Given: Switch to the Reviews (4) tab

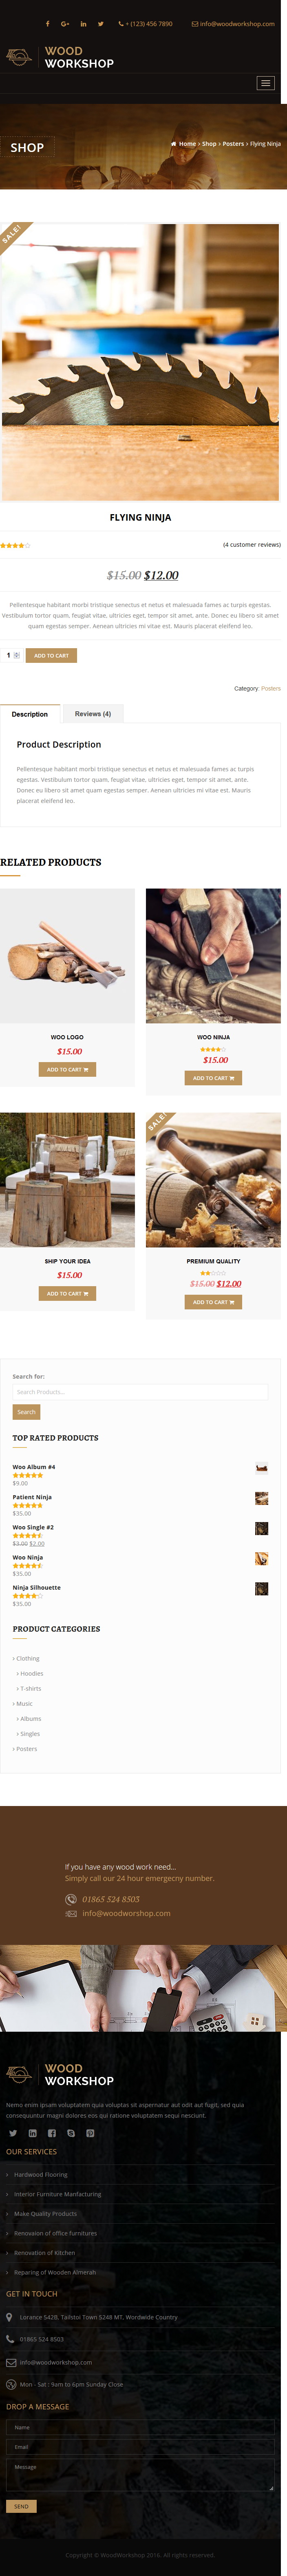Looking at the screenshot, I should tap(93, 713).
